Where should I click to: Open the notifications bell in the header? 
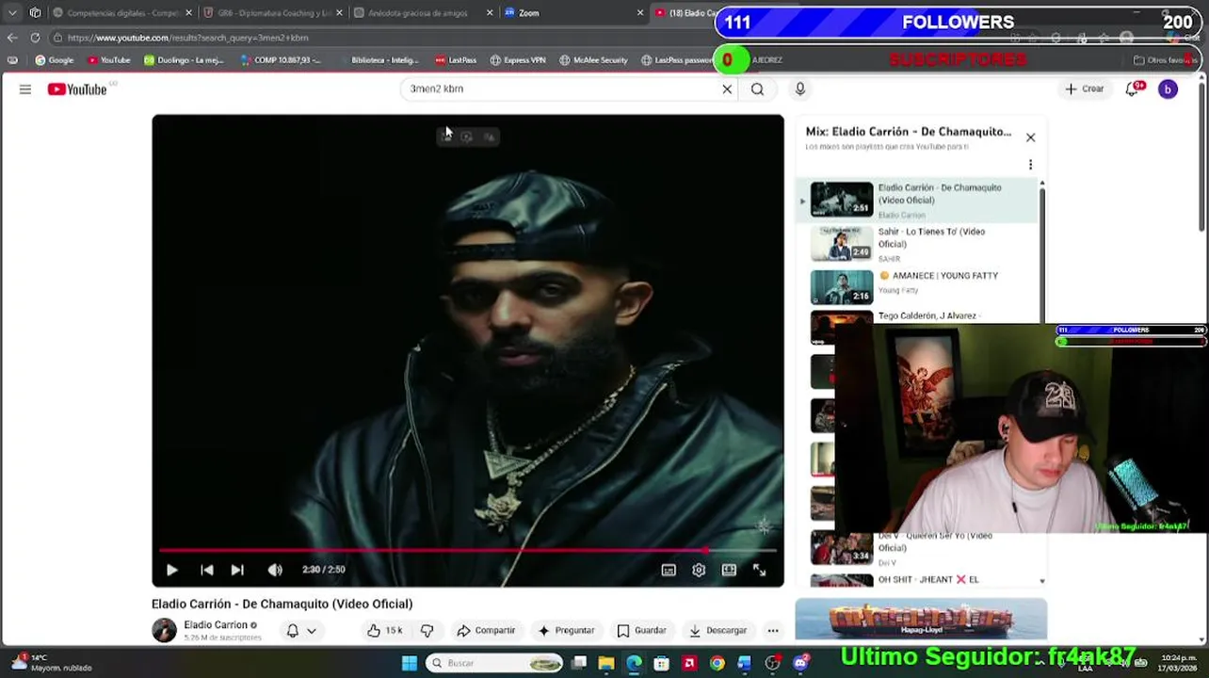click(1133, 89)
